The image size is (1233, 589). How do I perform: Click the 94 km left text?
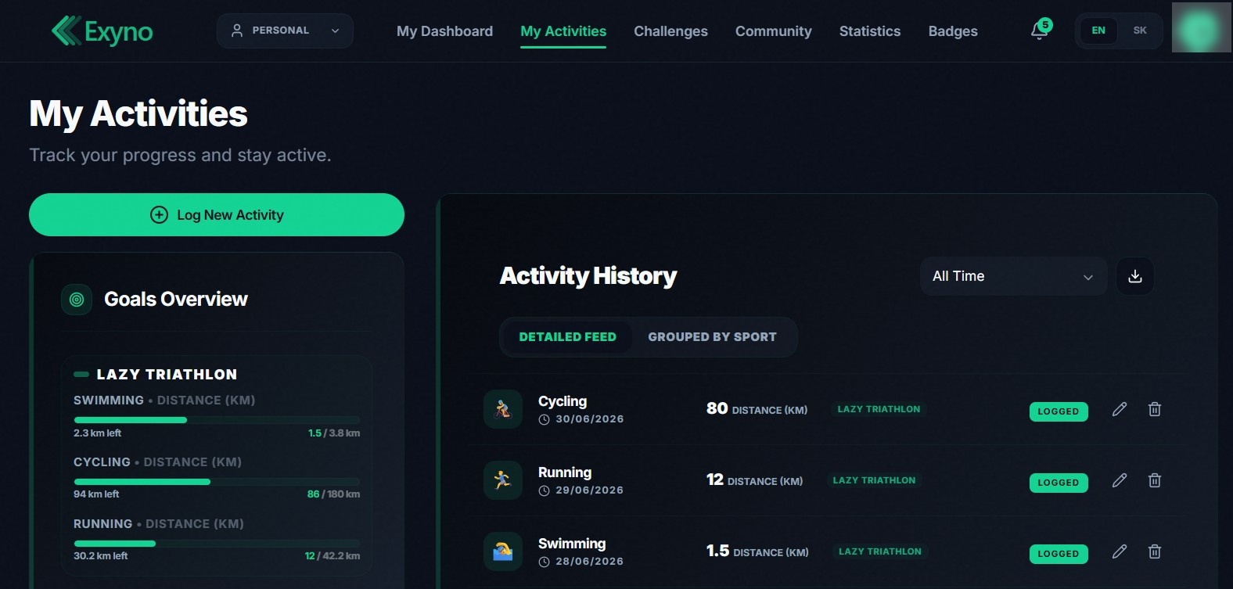click(x=96, y=494)
